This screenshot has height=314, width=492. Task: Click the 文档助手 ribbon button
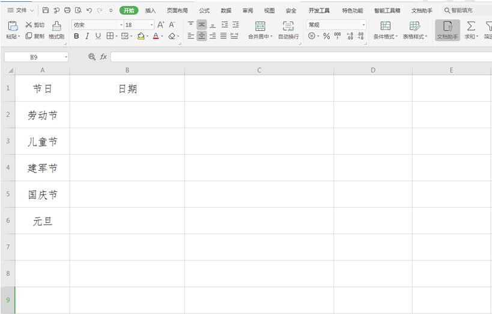(x=448, y=30)
